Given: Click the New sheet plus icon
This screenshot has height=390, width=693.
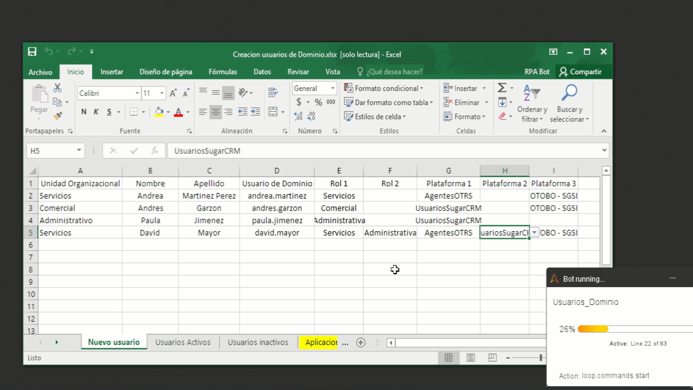Looking at the screenshot, I should [361, 342].
